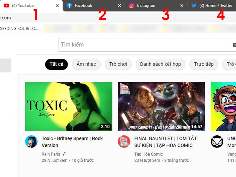Open the Toxic - Britney Spears video title
Viewport: 236px width, 177px height.
pos(72,142)
